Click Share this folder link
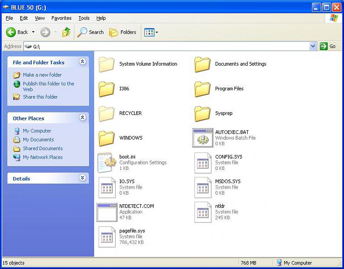 (40, 97)
